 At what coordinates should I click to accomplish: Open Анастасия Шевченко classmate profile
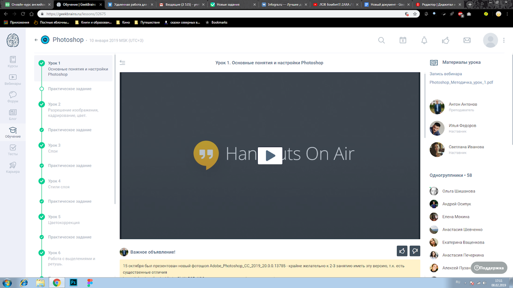click(463, 230)
